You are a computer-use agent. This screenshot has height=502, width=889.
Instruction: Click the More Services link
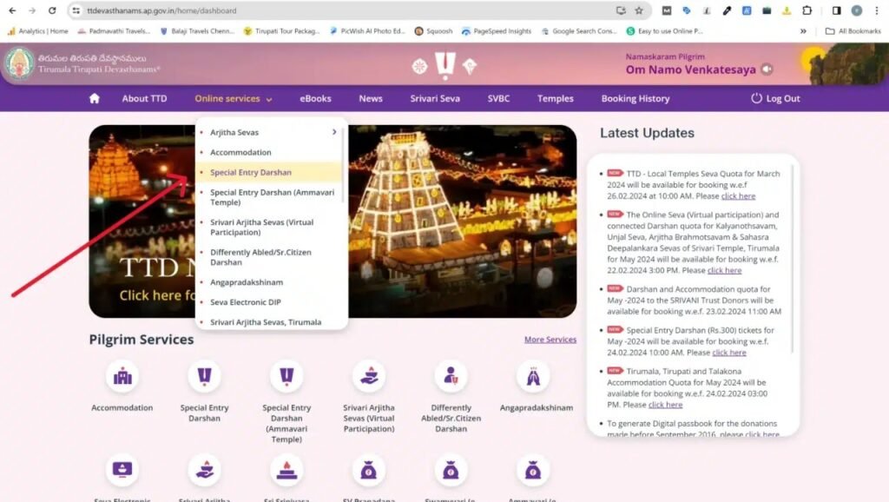pos(550,340)
